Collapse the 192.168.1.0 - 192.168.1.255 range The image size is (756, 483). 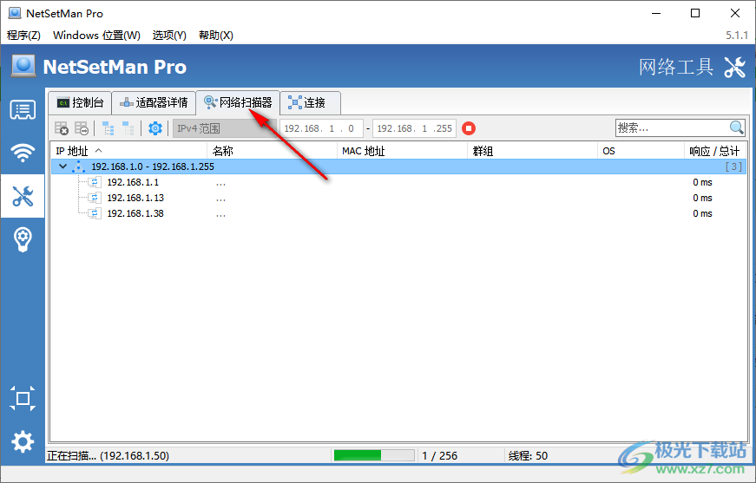(x=62, y=166)
